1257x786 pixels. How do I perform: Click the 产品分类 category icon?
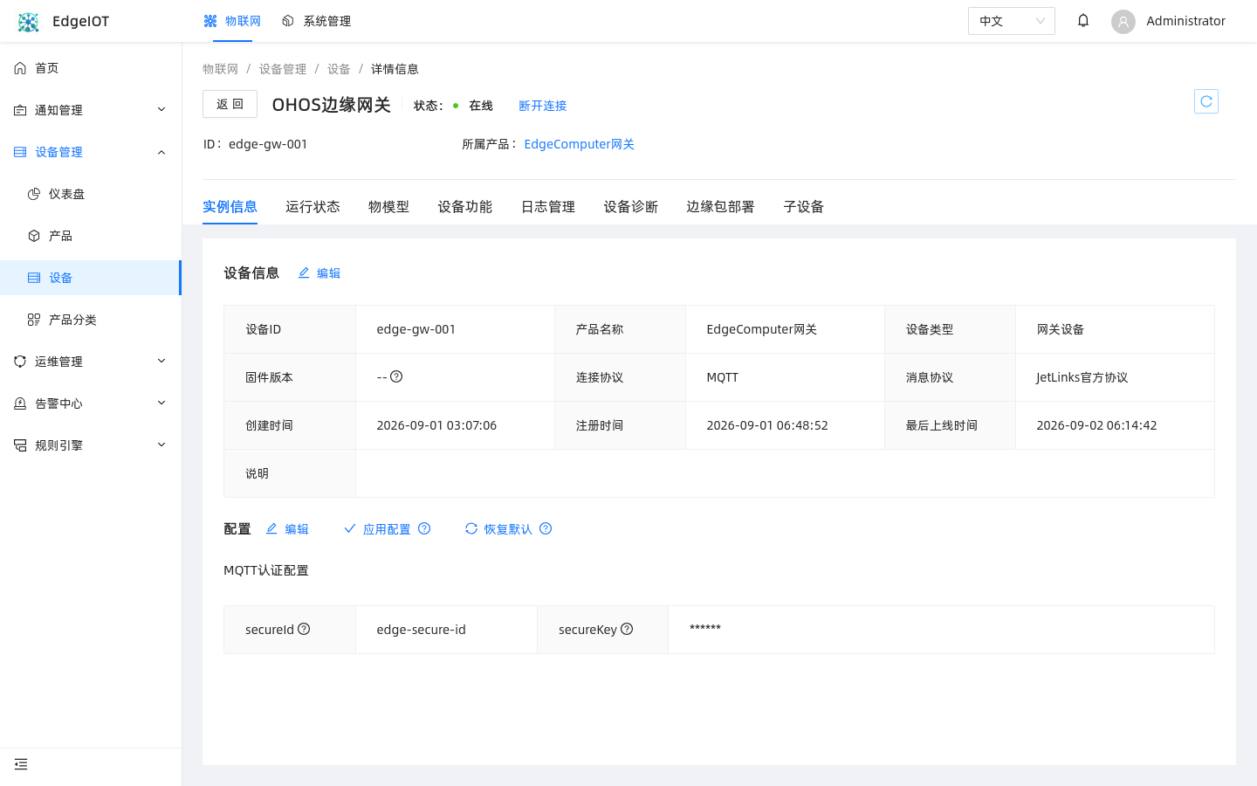pyautogui.click(x=34, y=320)
